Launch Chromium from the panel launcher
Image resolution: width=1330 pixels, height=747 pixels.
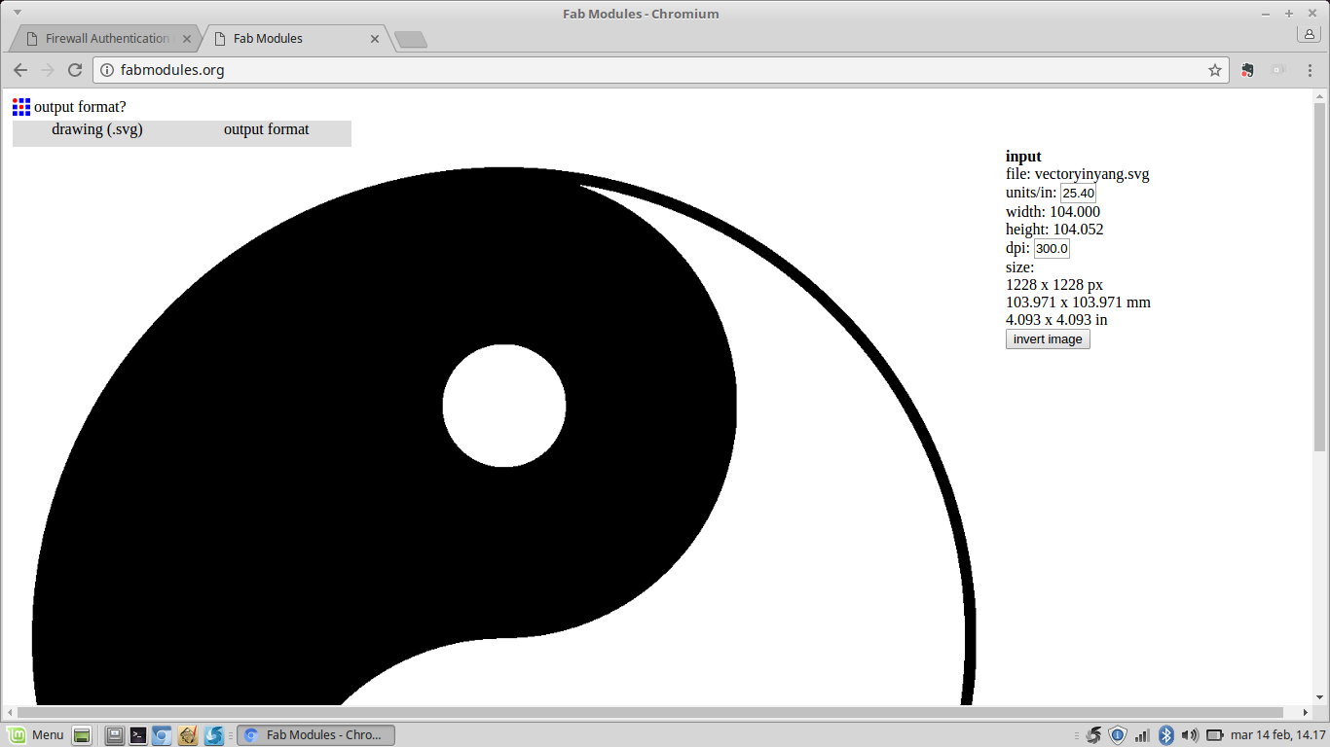click(x=163, y=735)
